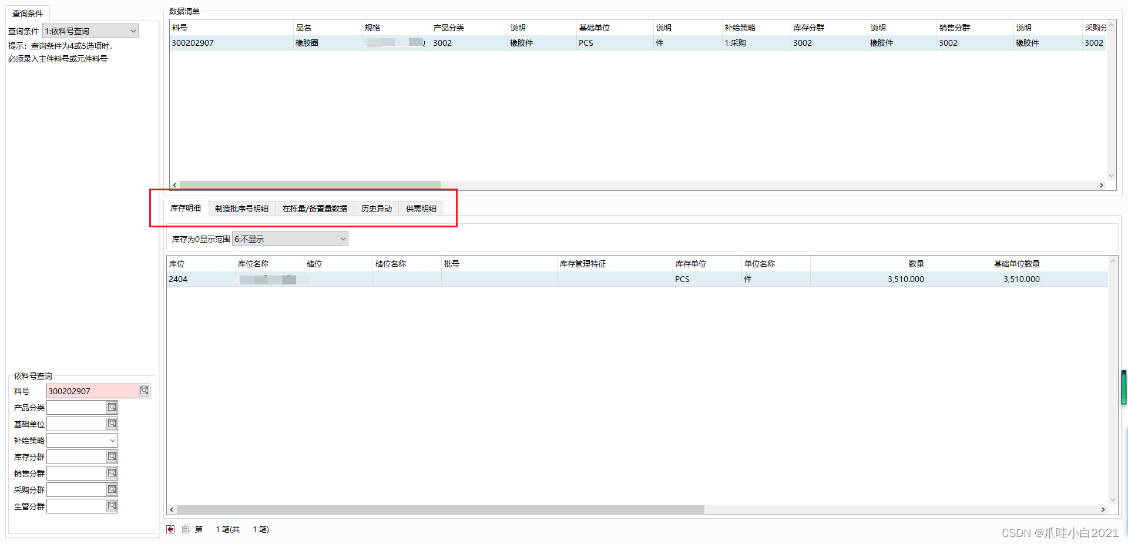Focus the 销售分群 input field
The height and width of the screenshot is (544, 1128).
click(x=76, y=473)
